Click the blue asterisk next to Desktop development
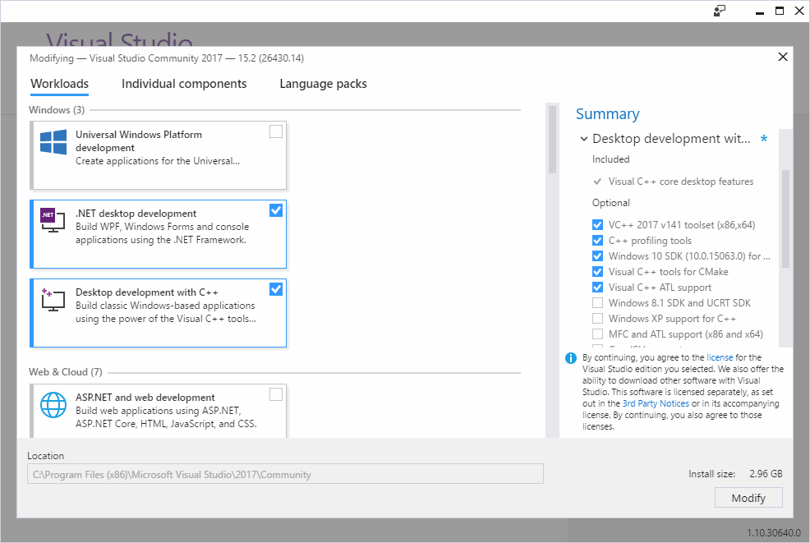Screen dimensions: 810x543 (x=763, y=139)
